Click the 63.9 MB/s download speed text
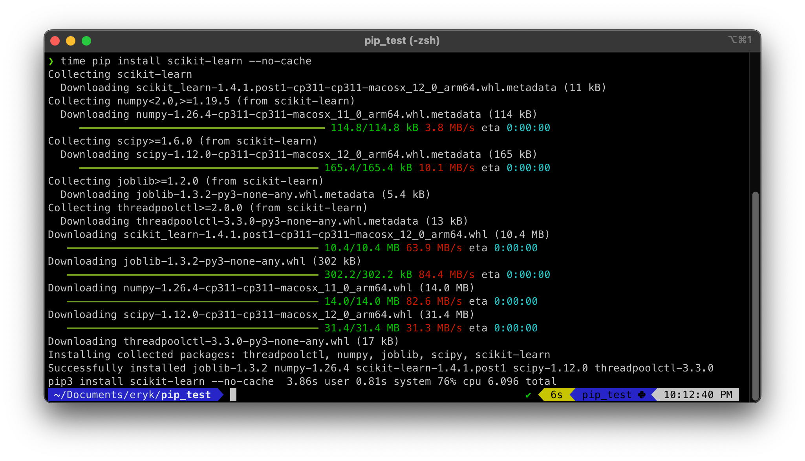 pos(434,248)
